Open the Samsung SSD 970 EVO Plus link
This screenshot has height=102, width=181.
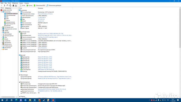pos(52,89)
